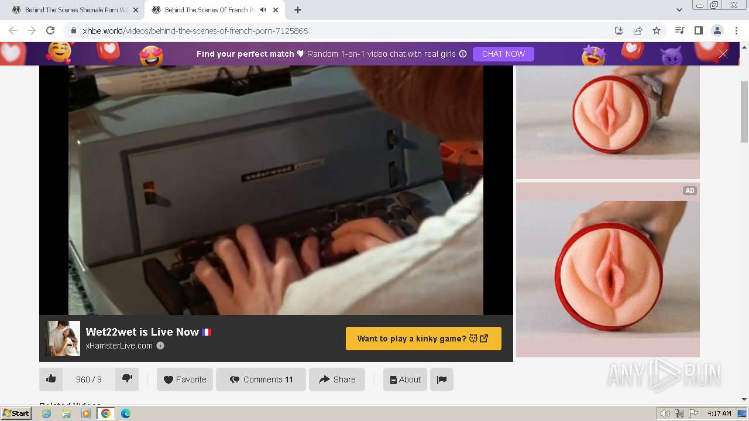Click the AD label on the side advertisement
749x421 pixels.
click(690, 191)
